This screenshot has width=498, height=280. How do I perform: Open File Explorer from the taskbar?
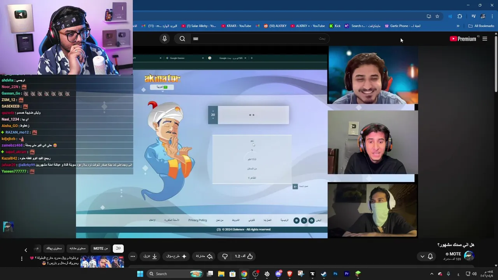pos(221,274)
